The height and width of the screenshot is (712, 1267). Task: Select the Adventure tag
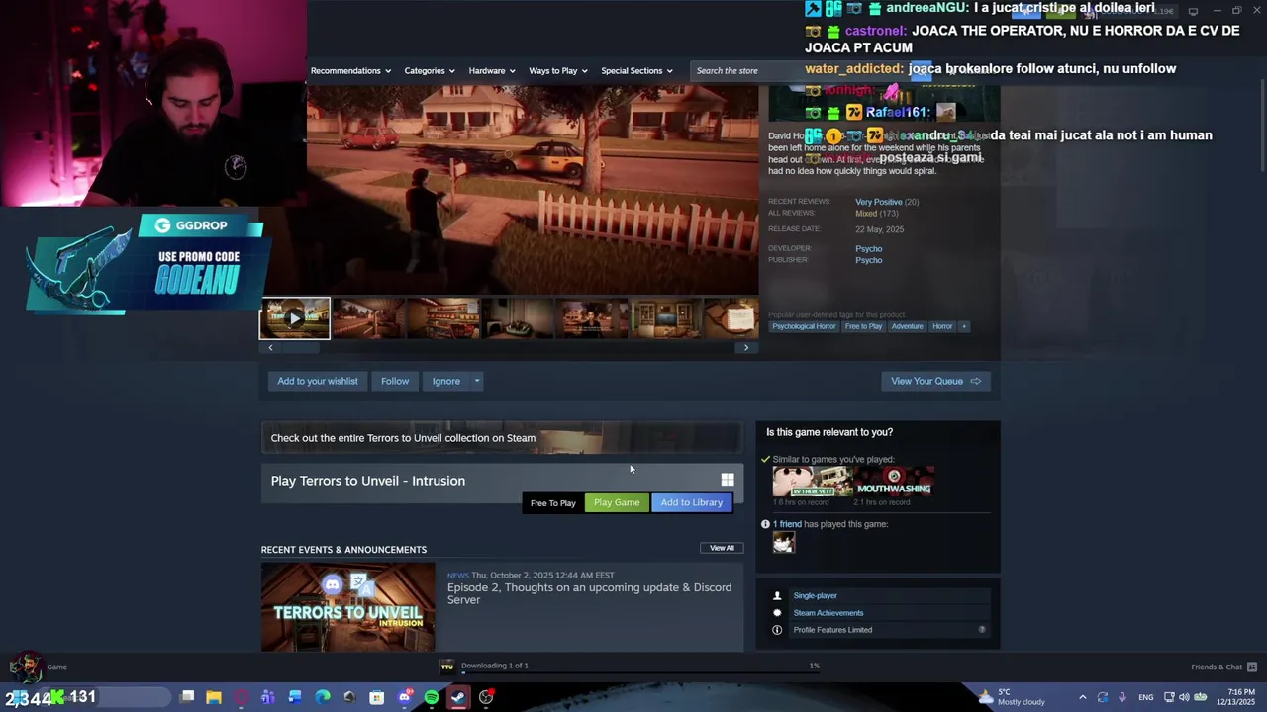907,326
